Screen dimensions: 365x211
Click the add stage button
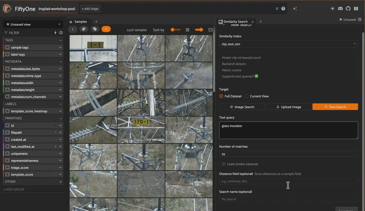90,9
